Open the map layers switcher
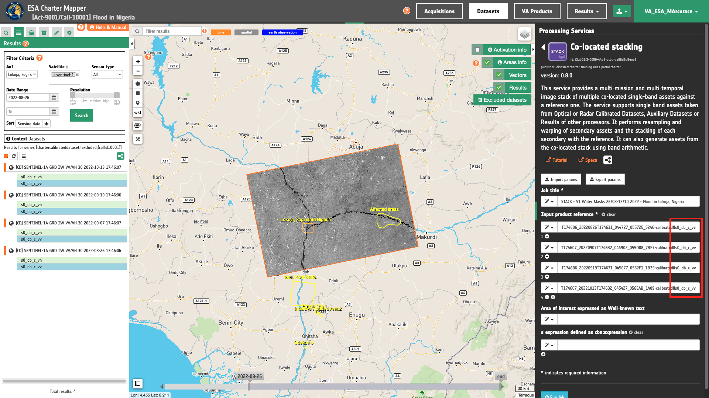709x398 pixels. click(525, 34)
